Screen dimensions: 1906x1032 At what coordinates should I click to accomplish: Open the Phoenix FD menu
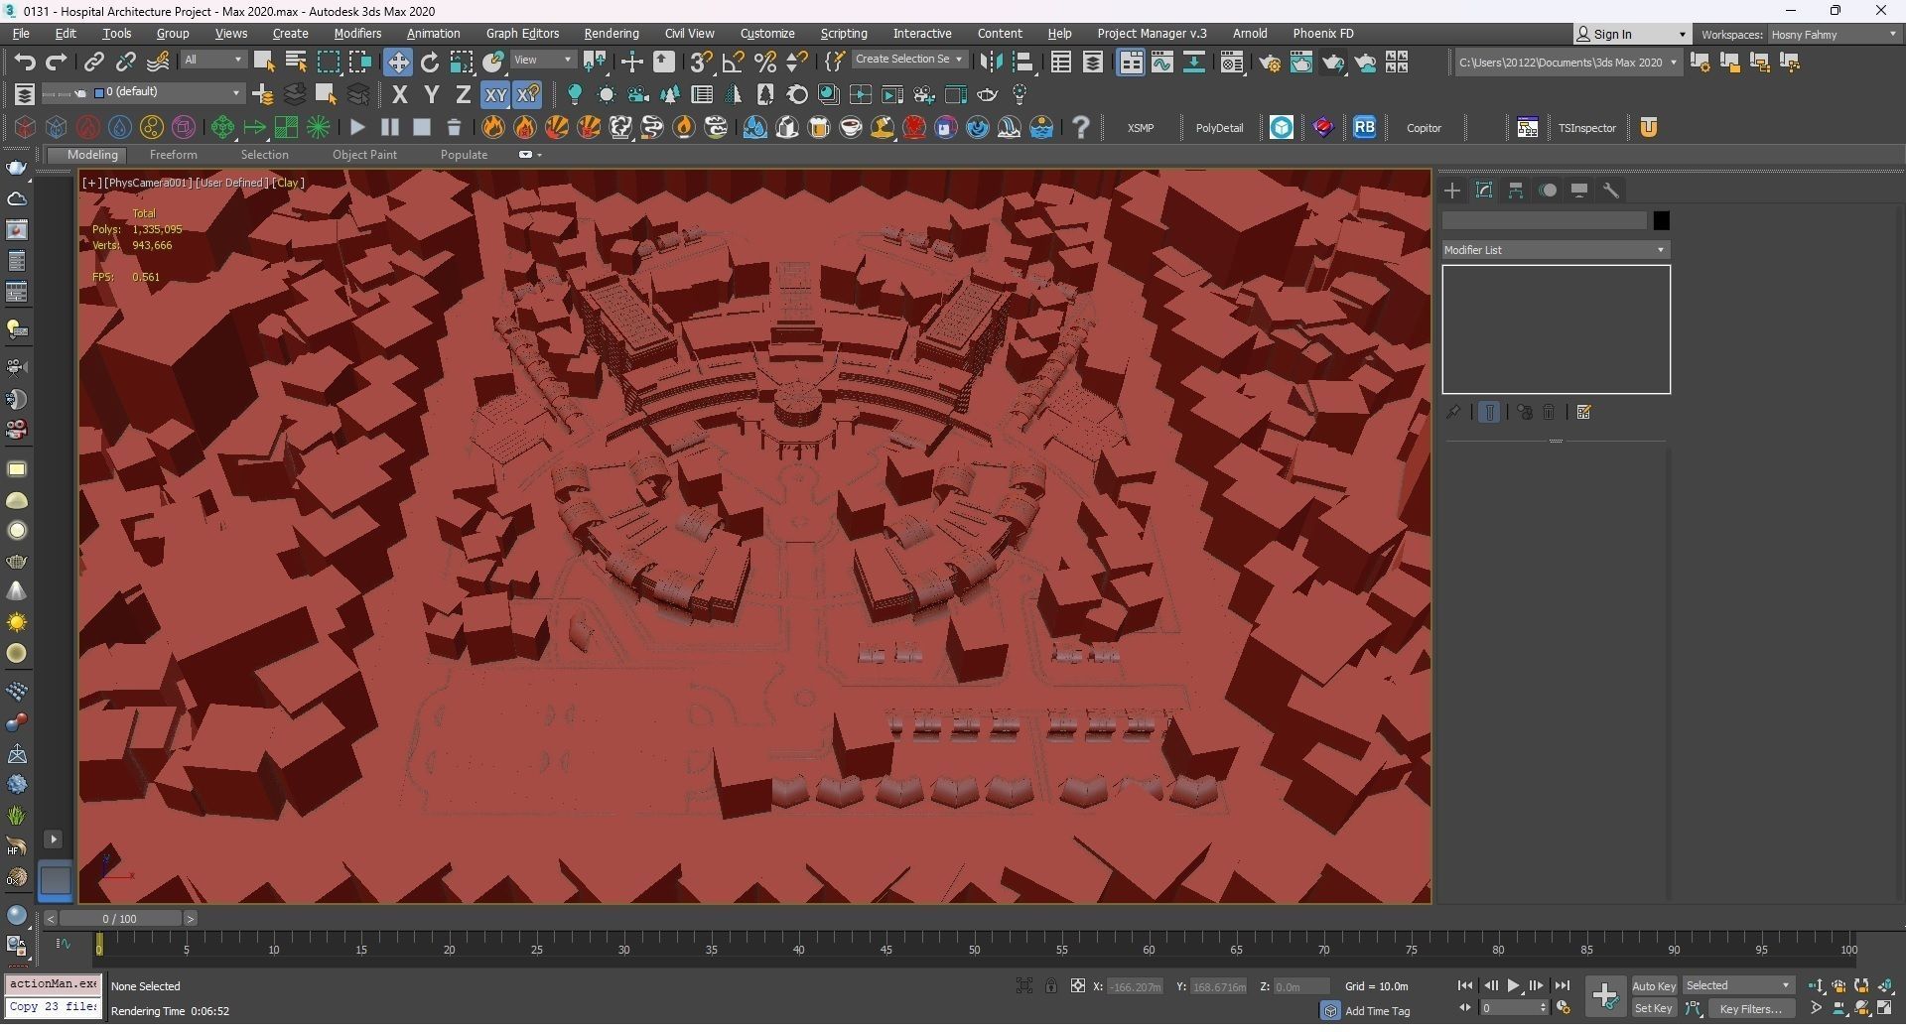click(1323, 34)
